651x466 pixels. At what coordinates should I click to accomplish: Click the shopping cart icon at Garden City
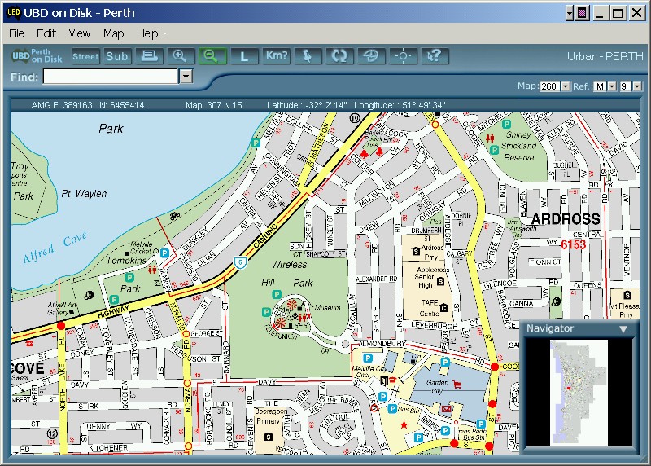point(457,384)
